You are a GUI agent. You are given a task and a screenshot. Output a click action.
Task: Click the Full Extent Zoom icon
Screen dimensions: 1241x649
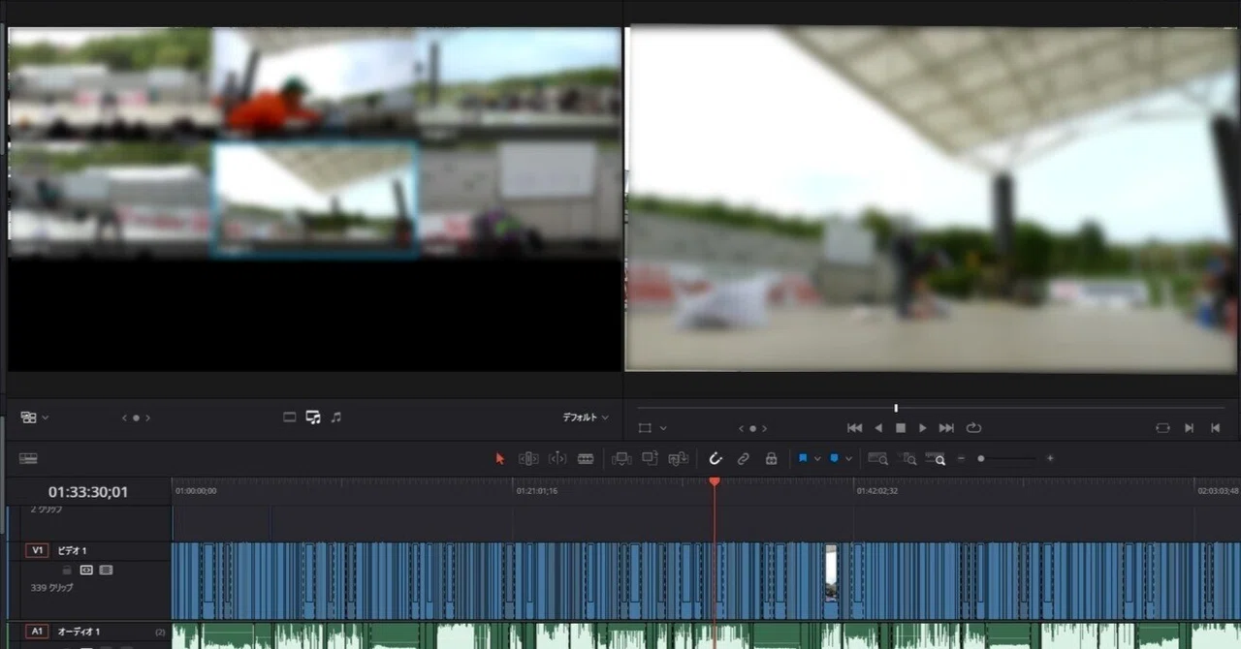click(877, 458)
